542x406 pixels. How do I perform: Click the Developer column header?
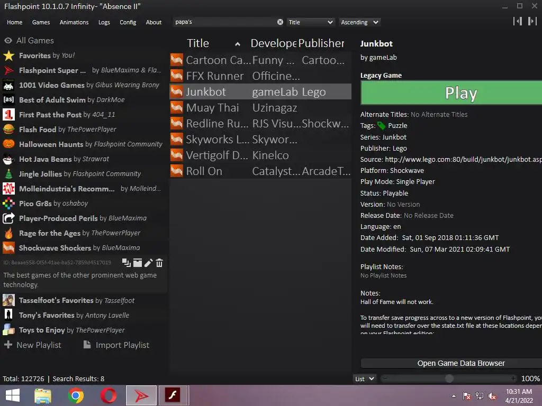tap(273, 43)
